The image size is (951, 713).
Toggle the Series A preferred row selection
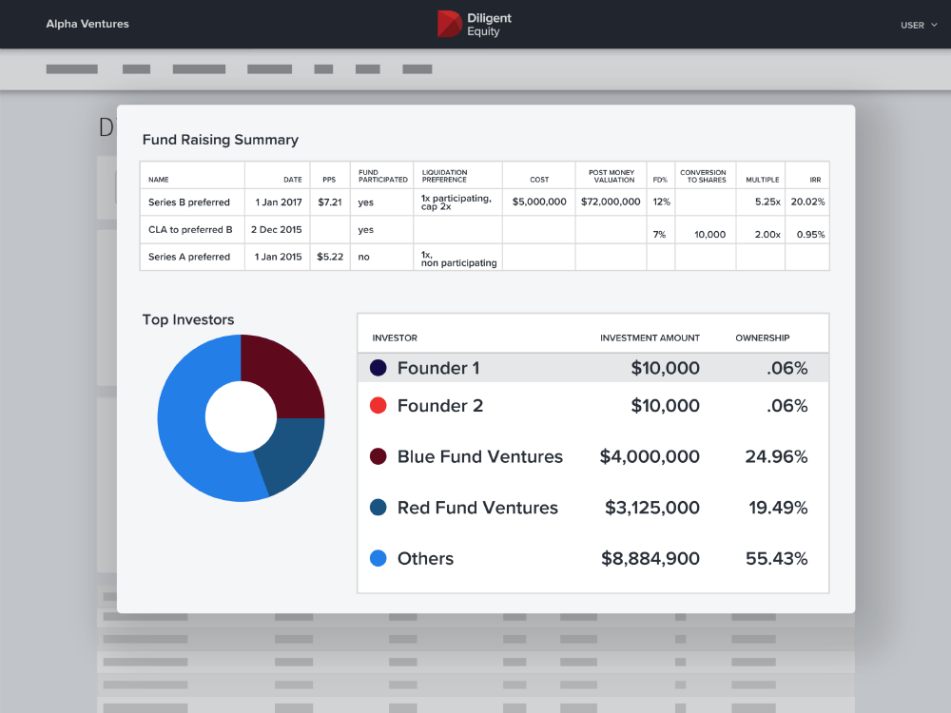pyautogui.click(x=191, y=256)
